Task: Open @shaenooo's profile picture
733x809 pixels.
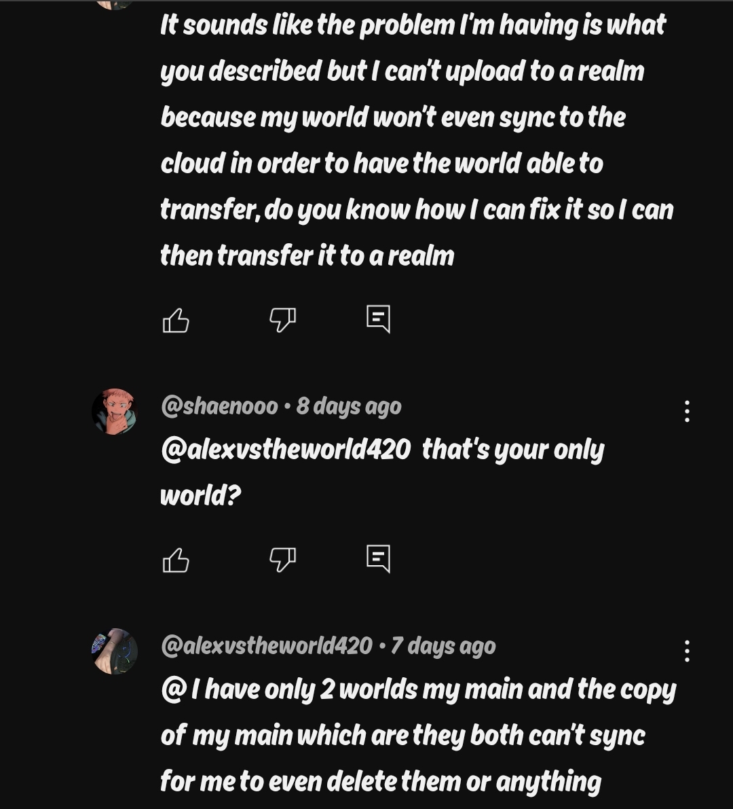Action: (x=114, y=412)
